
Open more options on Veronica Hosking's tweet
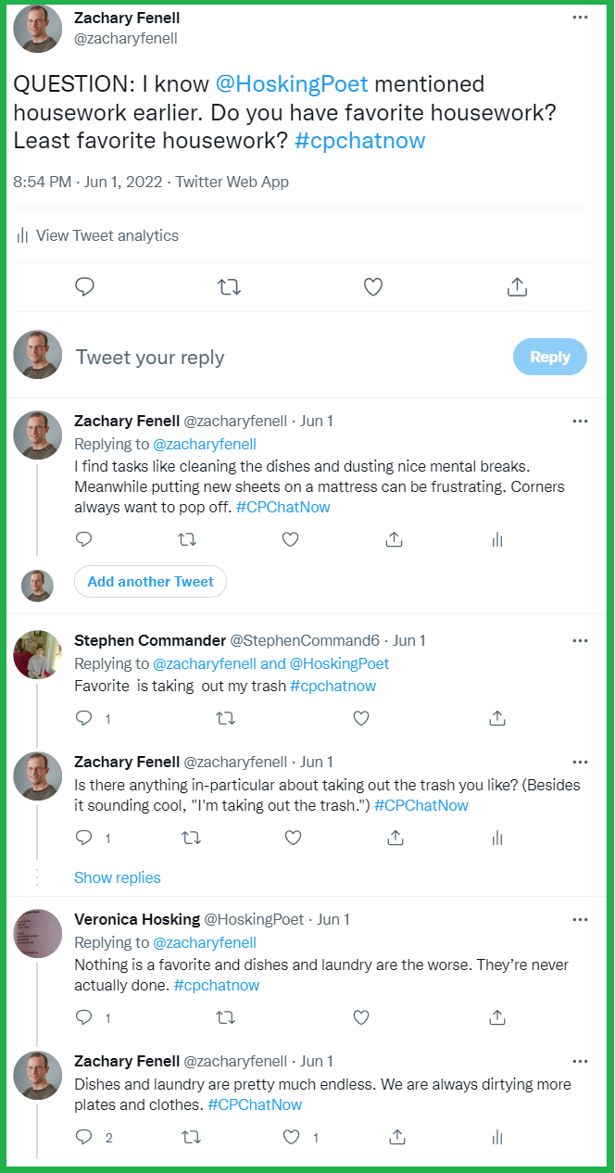tap(580, 919)
